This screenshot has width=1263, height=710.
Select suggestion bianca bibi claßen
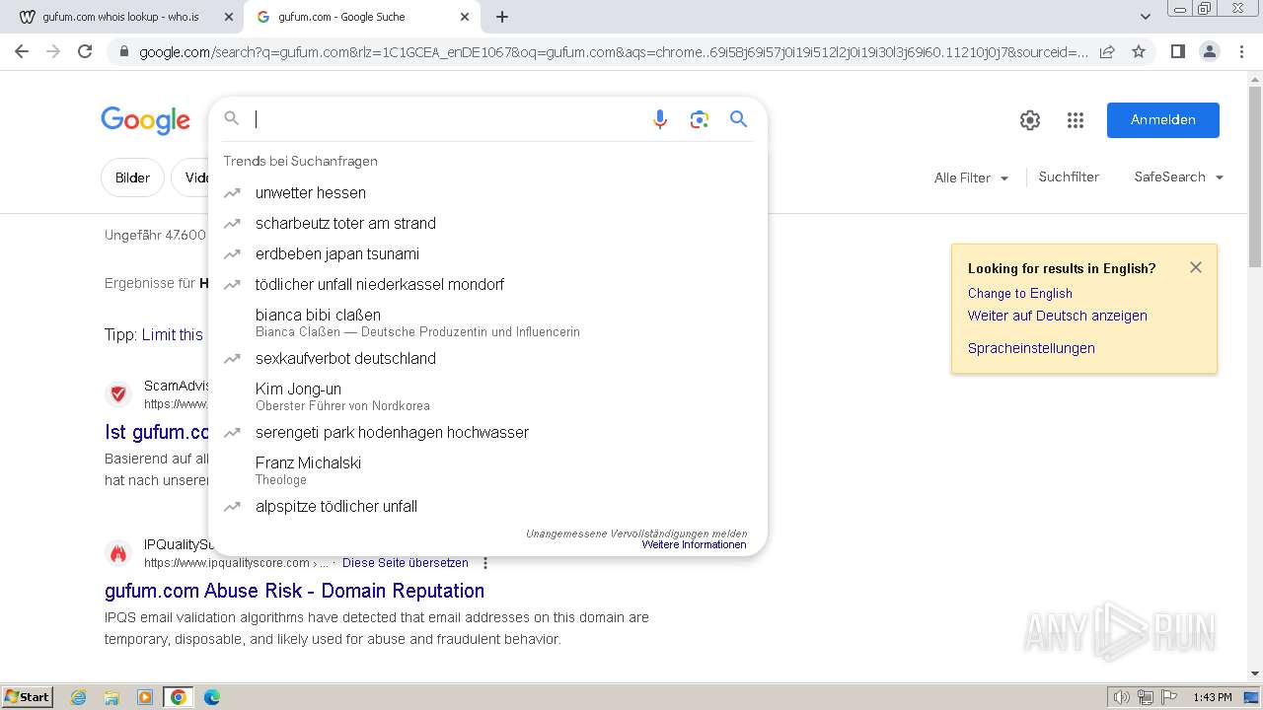[487, 322]
